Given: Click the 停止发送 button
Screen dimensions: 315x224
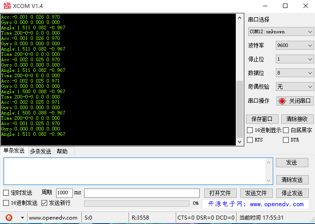Looking at the screenshot, I should 292,193.
